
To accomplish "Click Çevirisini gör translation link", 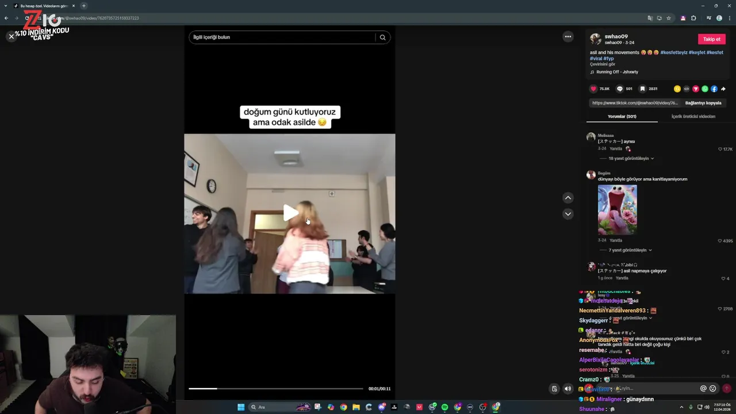I will click(603, 64).
